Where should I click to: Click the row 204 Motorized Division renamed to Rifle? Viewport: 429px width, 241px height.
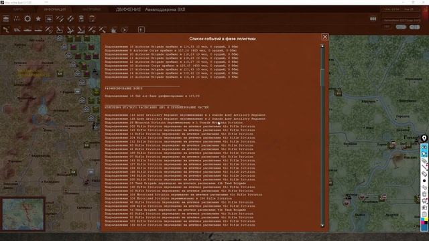point(168,198)
